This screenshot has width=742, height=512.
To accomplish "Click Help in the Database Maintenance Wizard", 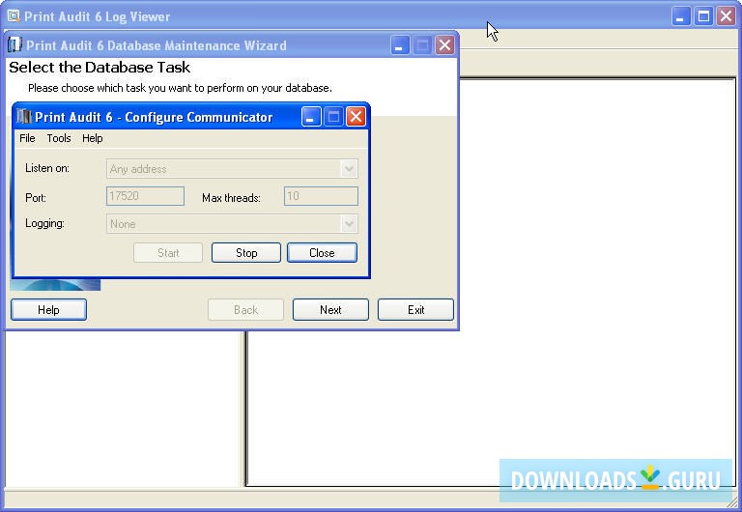I will pos(48,310).
